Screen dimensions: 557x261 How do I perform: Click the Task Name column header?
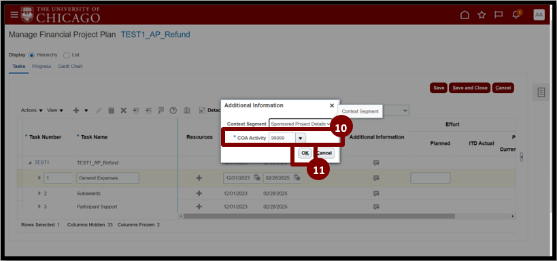pyautogui.click(x=94, y=137)
